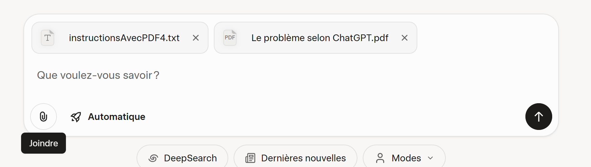Image resolution: width=591 pixels, height=167 pixels.
Task: Expand the Modes chevron arrow
Action: (430, 158)
